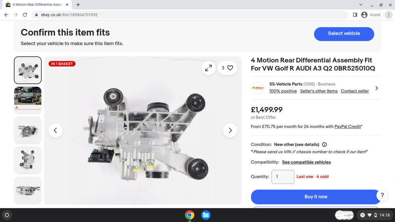Image resolution: width=395 pixels, height=222 pixels.
Task: Click the Contact seller link
Action: tap(355, 91)
